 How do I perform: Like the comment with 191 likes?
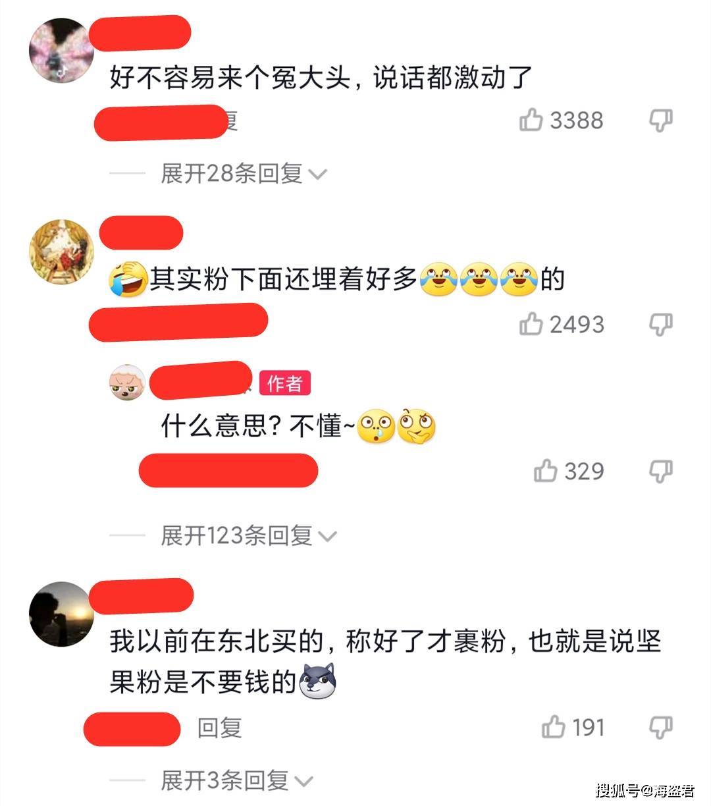coord(554,726)
